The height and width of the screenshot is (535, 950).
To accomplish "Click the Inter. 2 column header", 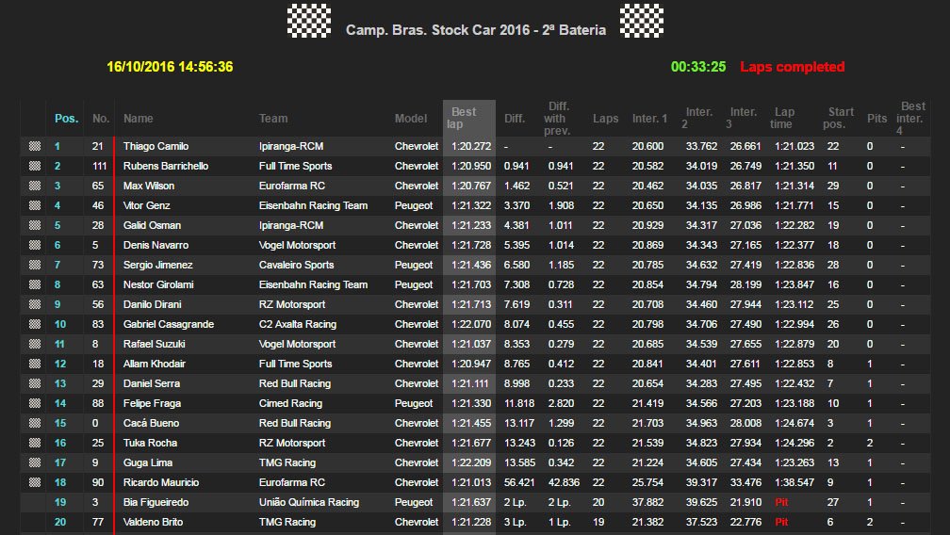I will click(x=696, y=118).
